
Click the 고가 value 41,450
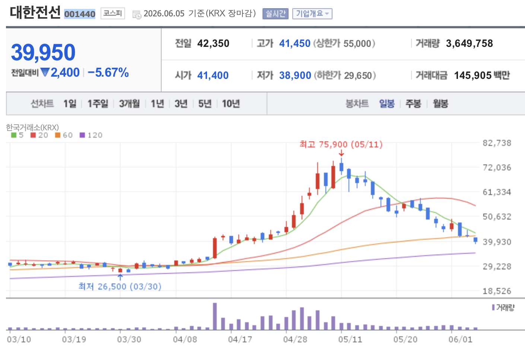click(x=295, y=44)
